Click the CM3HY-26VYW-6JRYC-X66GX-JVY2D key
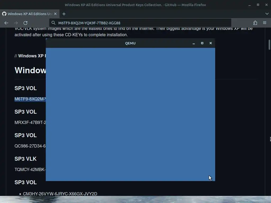 pyautogui.click(x=60, y=194)
